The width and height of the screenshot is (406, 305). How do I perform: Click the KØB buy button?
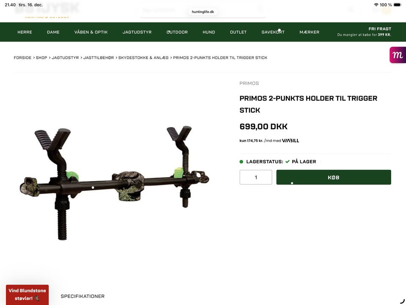click(334, 177)
